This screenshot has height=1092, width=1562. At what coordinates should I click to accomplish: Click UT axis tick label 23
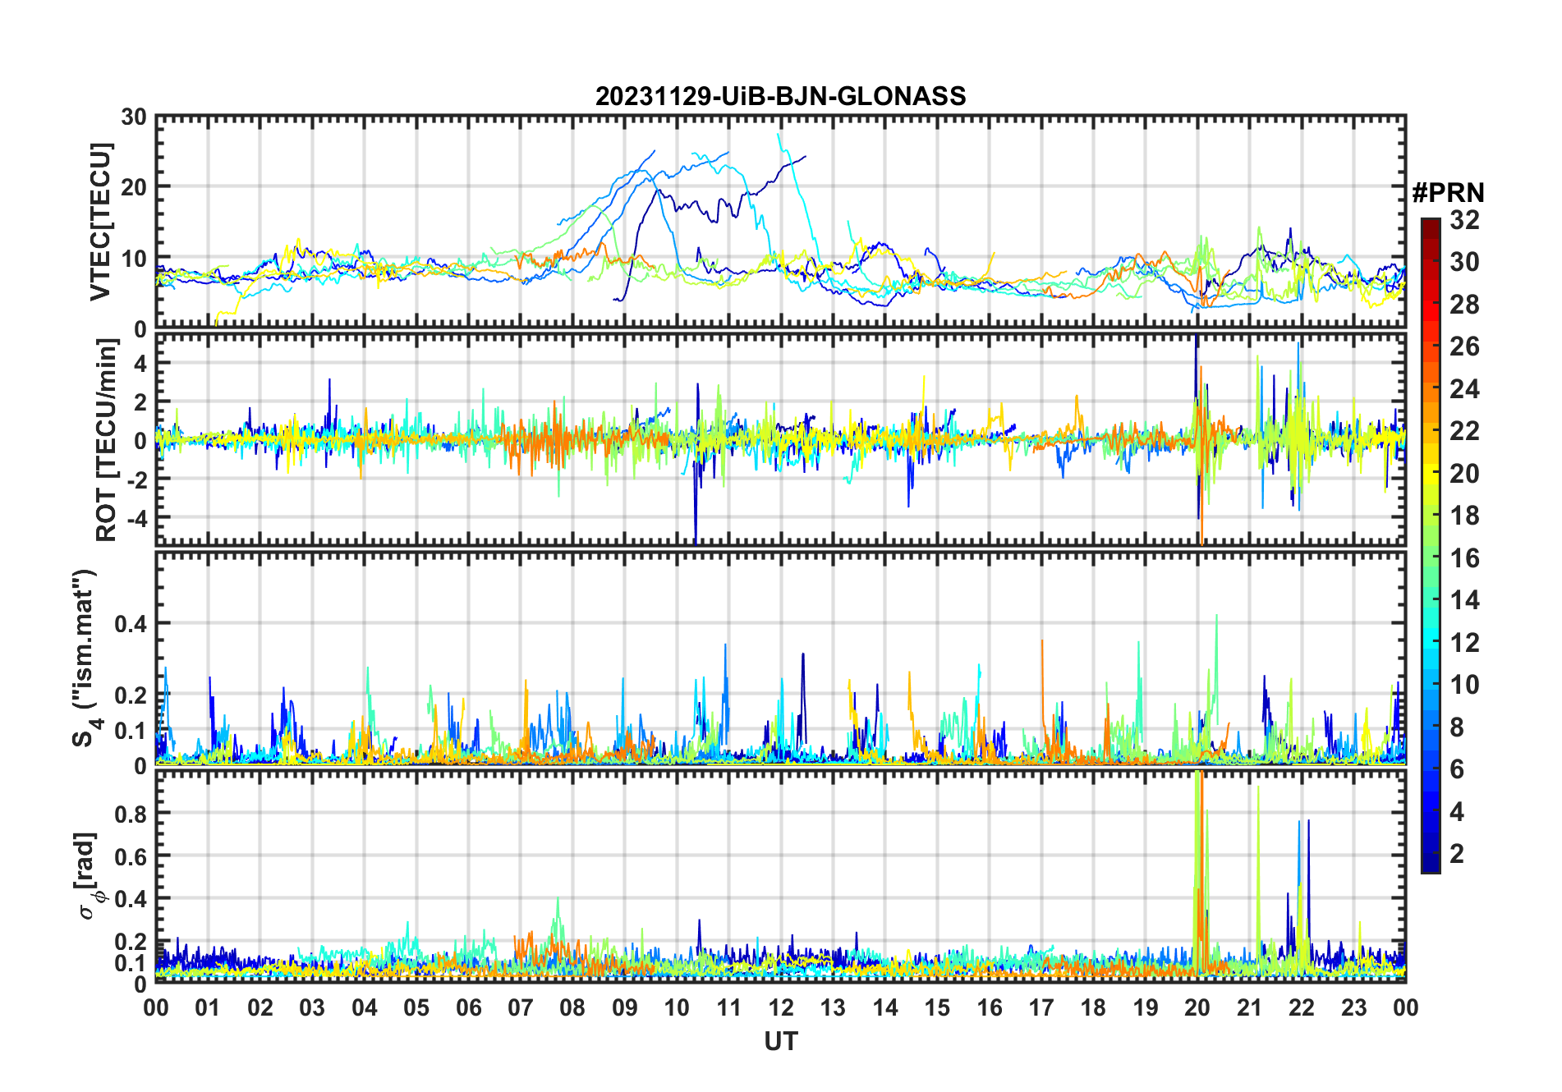pos(1353,1007)
